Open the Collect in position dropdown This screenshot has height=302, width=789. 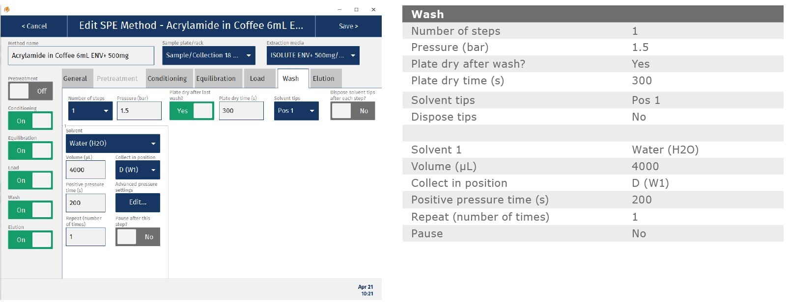pyautogui.click(x=138, y=170)
